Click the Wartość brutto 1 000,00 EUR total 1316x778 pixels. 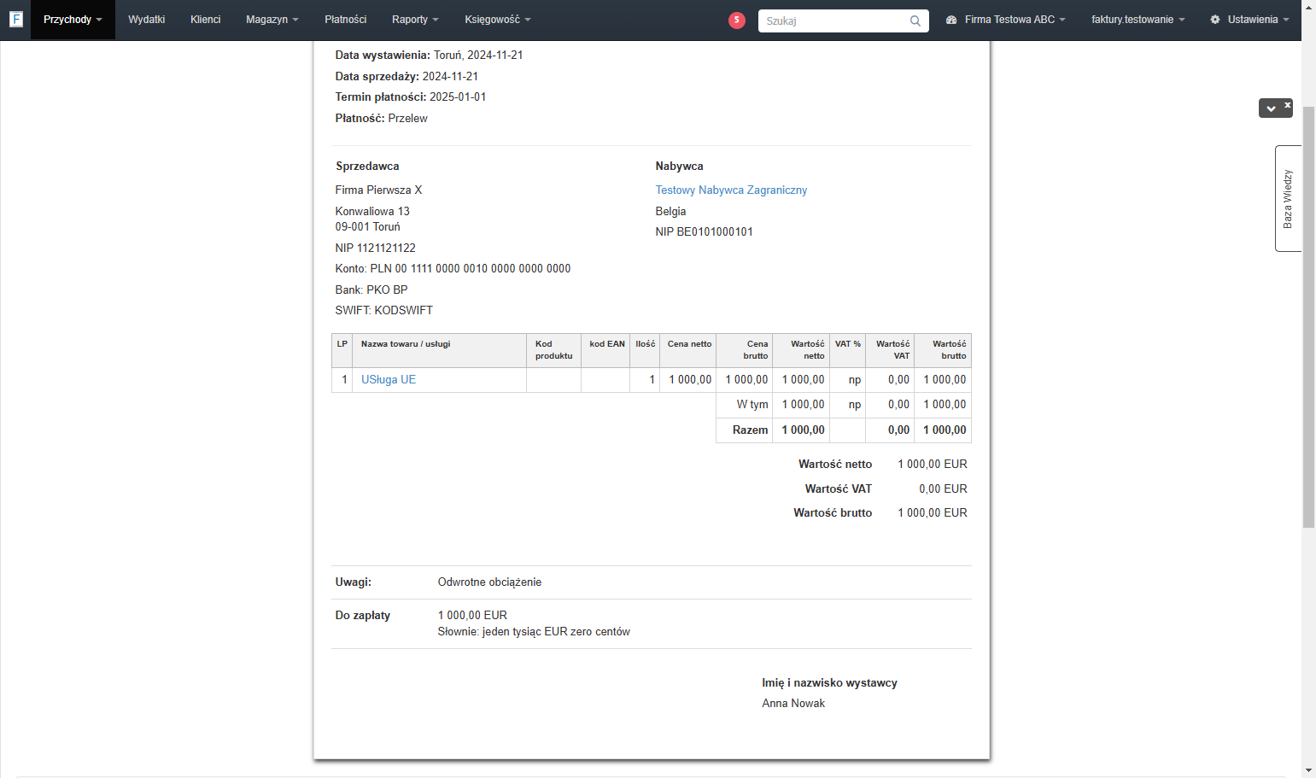880,513
